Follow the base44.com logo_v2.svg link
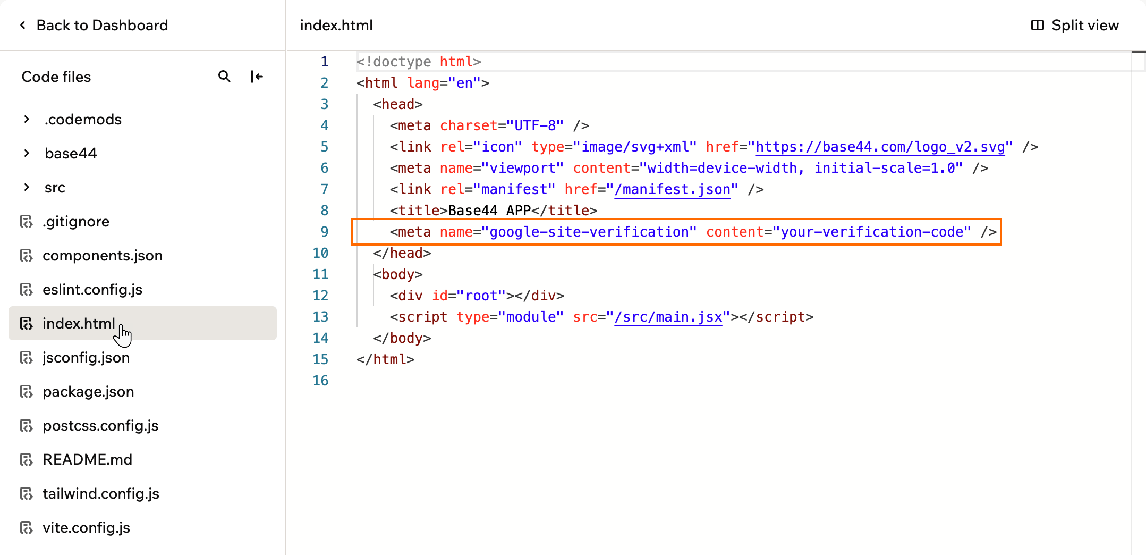 [880, 147]
